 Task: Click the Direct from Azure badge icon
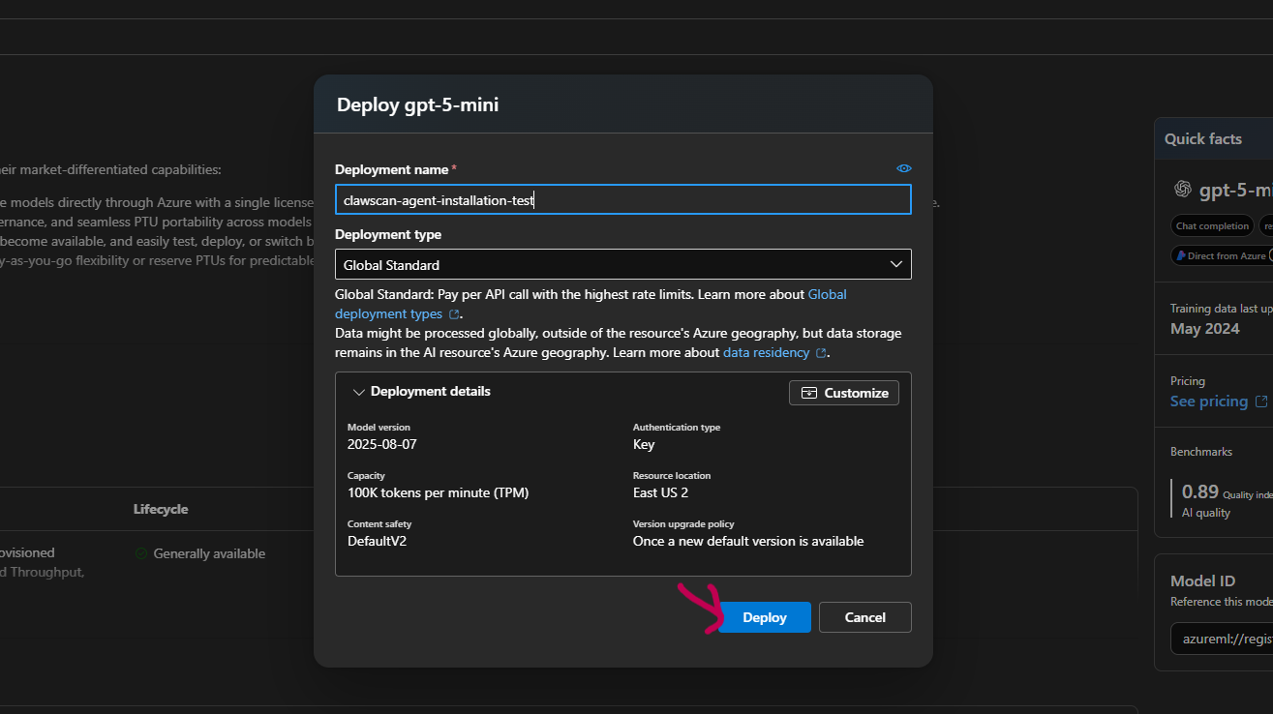[1180, 255]
